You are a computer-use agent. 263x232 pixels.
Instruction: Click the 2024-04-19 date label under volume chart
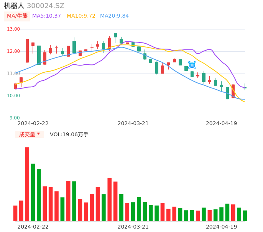coord(221,227)
